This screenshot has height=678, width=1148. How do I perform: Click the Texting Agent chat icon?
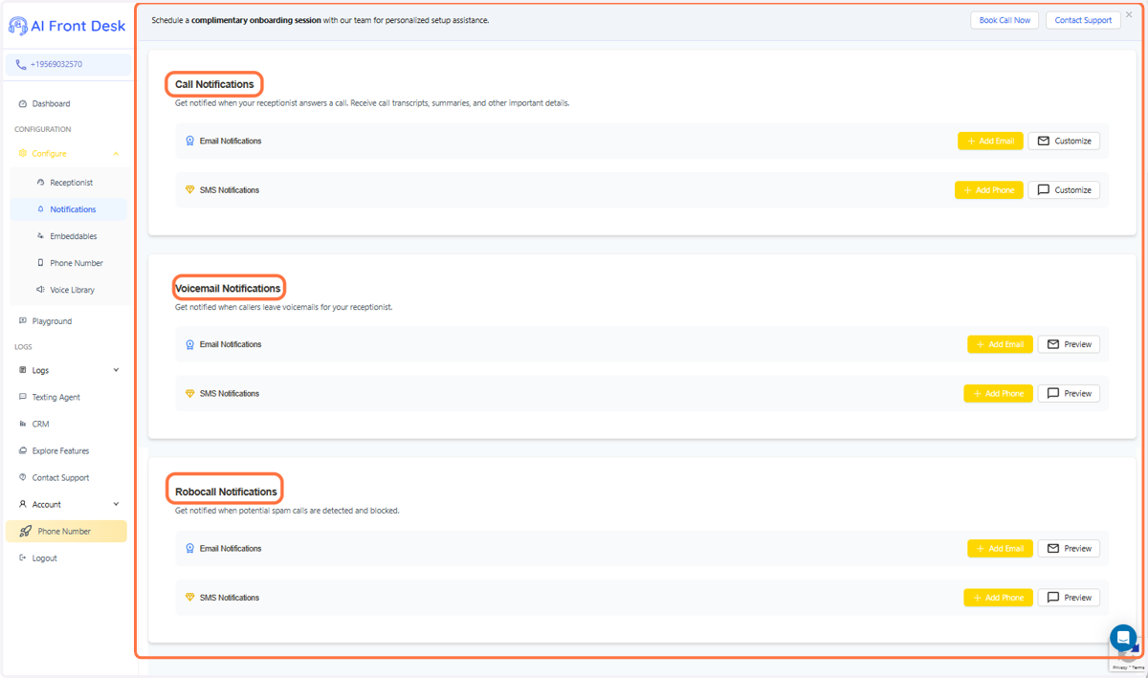pyautogui.click(x=23, y=397)
